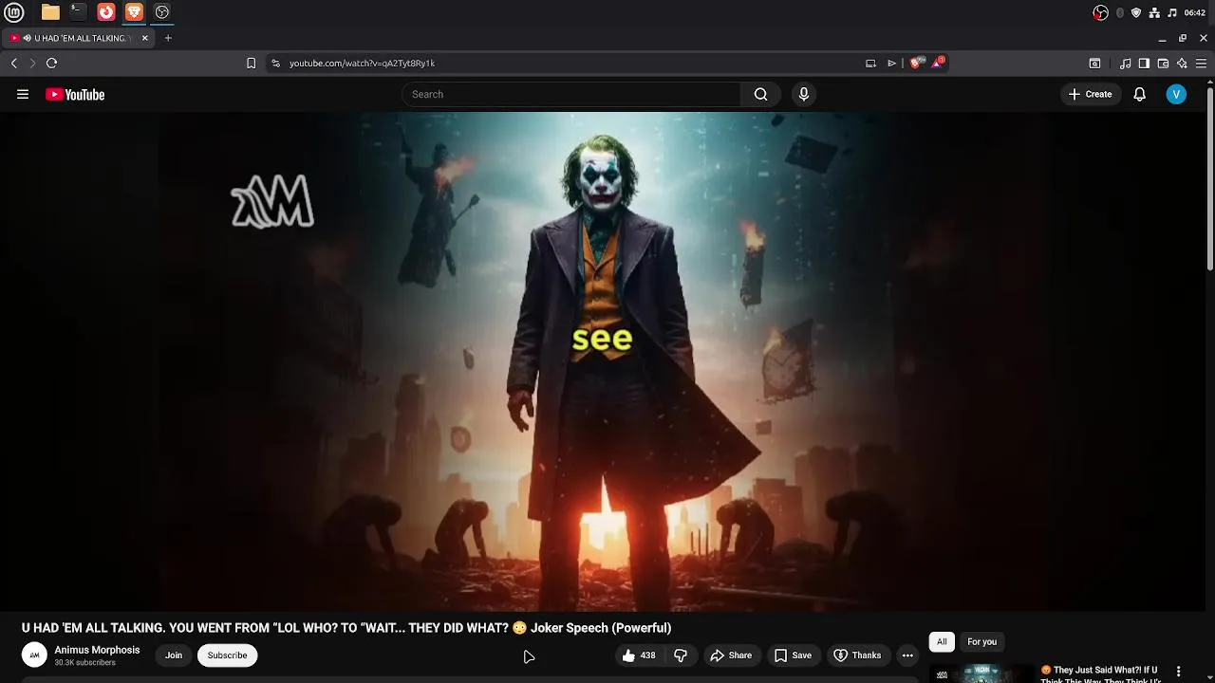Toggle the browser sidebar panel
1215x683 pixels.
pos(1144,64)
